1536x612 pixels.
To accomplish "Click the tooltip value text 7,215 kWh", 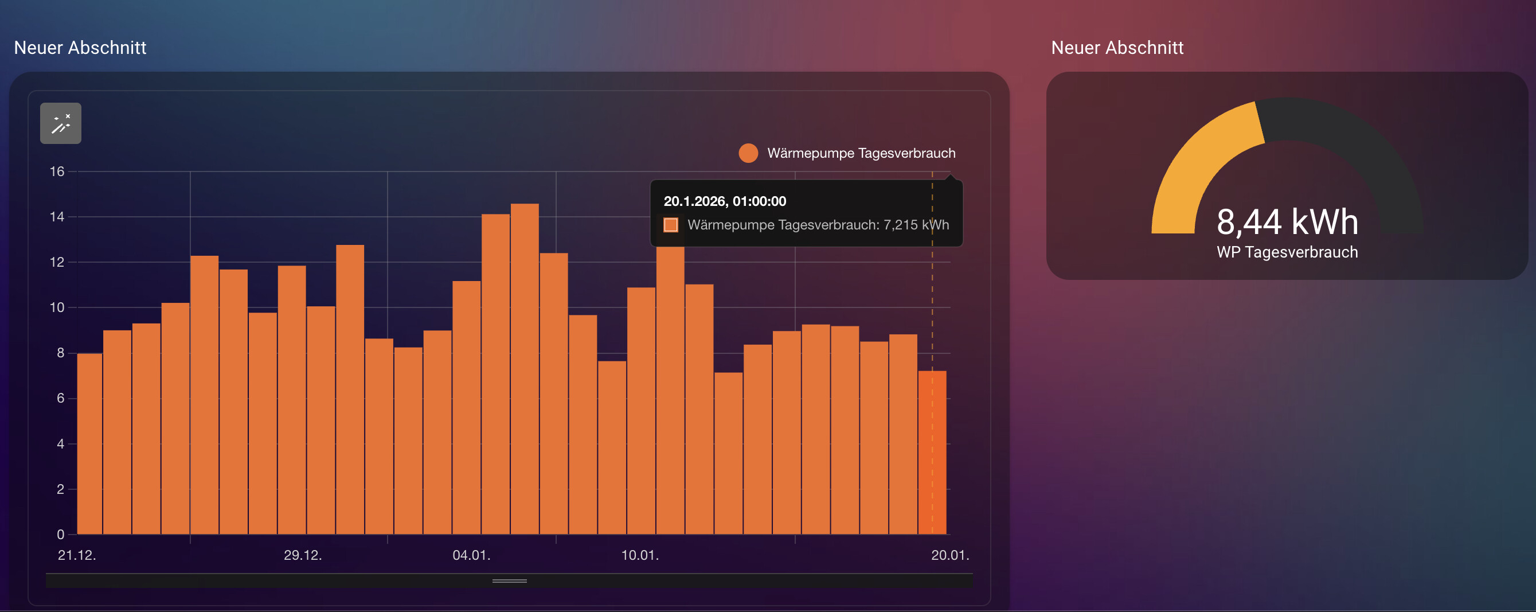I will click(x=916, y=225).
